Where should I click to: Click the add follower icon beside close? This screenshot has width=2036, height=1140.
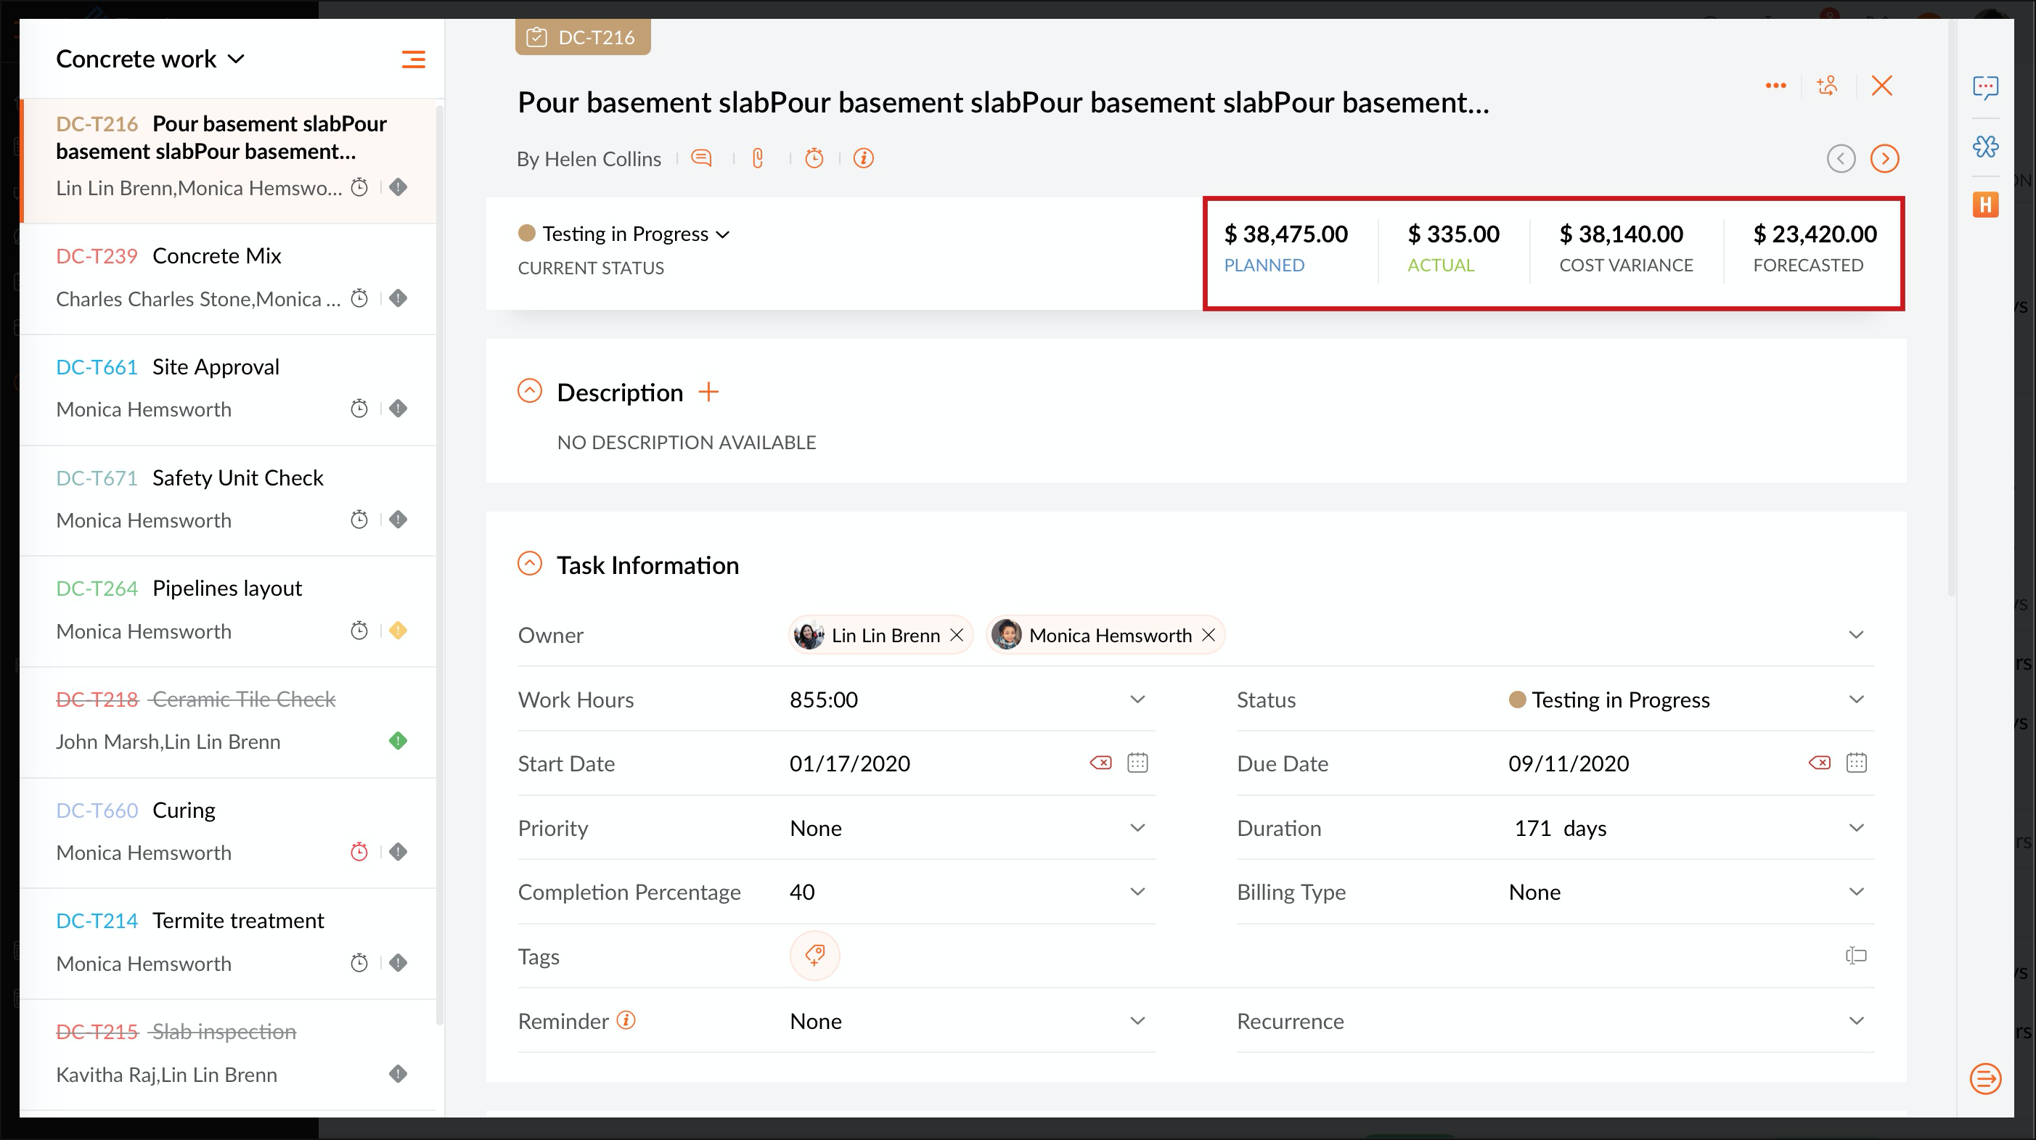coord(1826,86)
